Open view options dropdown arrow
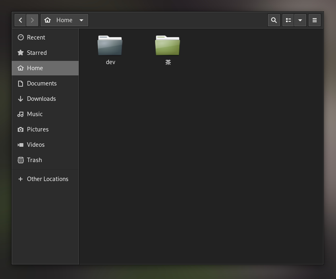Image resolution: width=336 pixels, height=279 pixels. 300,20
